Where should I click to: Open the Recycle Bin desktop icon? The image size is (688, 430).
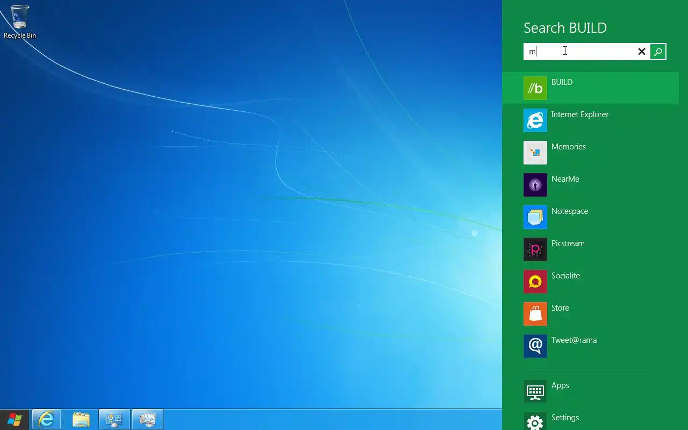click(20, 22)
